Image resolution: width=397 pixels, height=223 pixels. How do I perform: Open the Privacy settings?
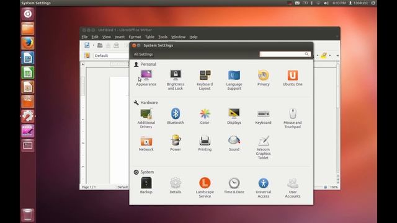point(263,78)
